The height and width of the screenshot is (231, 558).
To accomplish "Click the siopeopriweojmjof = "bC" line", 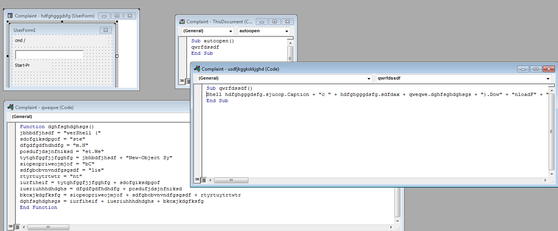I will pos(57,163).
